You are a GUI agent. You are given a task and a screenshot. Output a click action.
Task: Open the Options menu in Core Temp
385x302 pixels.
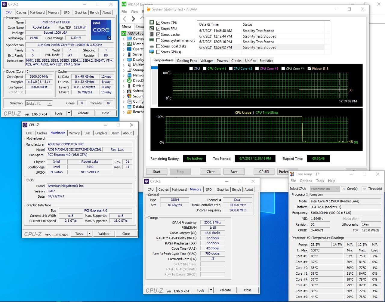click(x=306, y=181)
